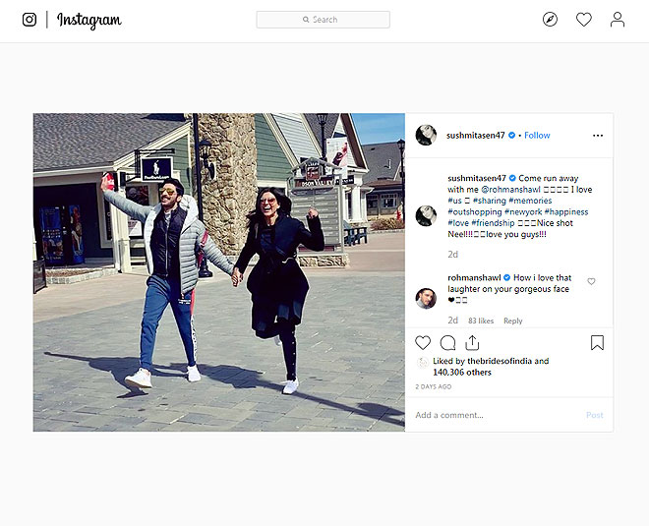Open the three-dot more options menu

coord(597,136)
